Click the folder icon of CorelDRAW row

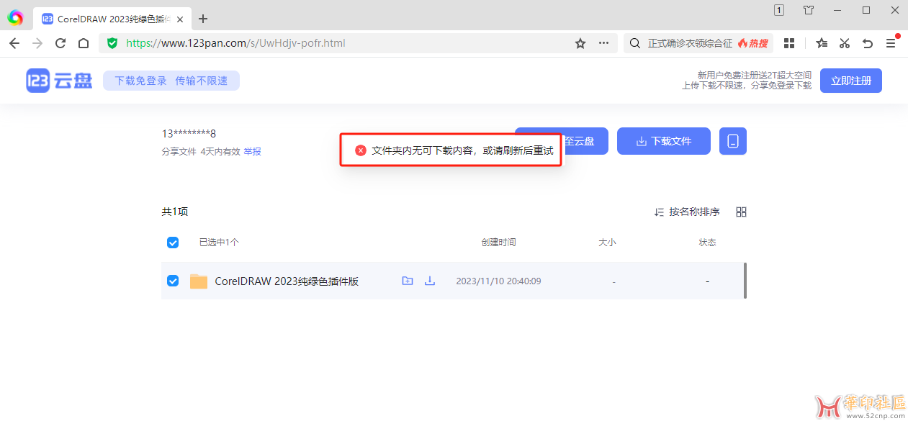coord(199,281)
